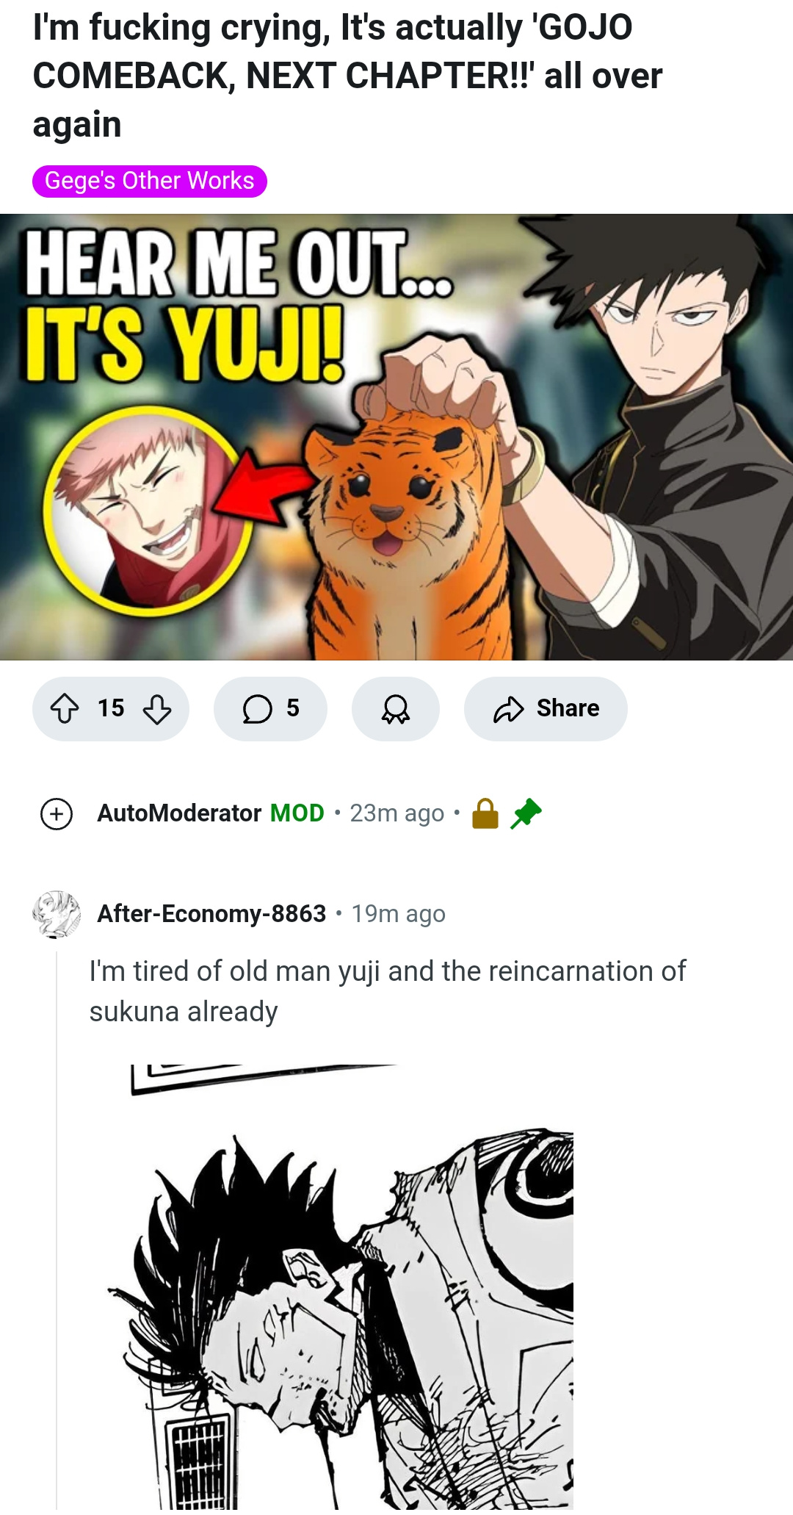Select the post title text
The image size is (793, 1515).
(x=347, y=76)
